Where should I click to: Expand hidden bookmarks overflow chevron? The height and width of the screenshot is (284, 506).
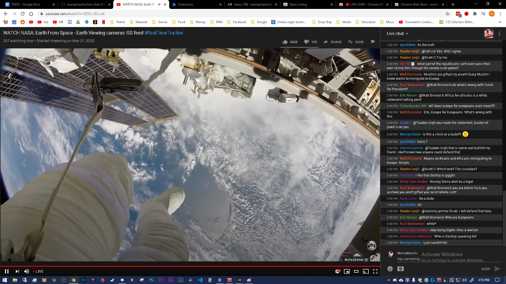pos(500,22)
